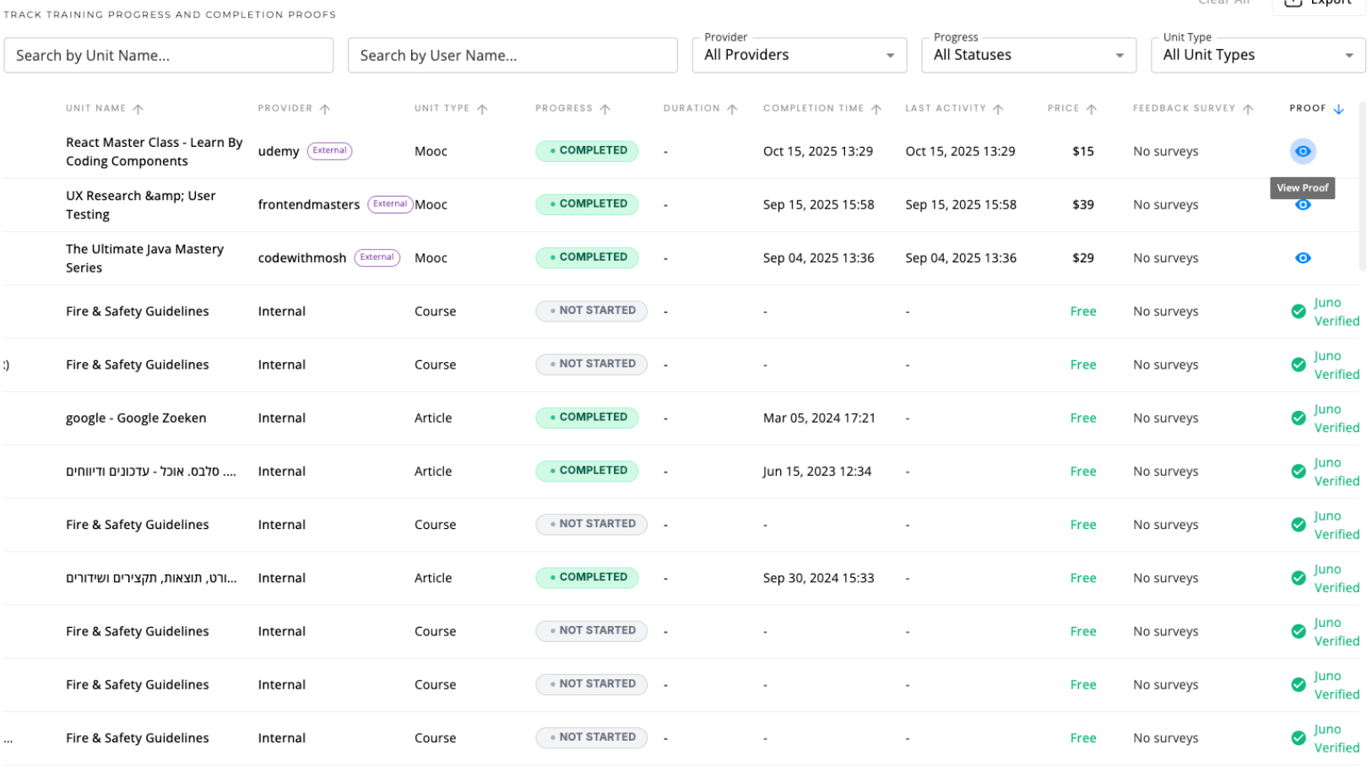Sort by Price arrow icon

[x=1091, y=109]
